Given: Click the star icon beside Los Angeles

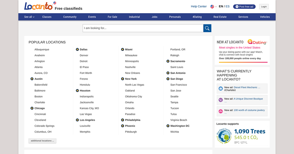Looking at the screenshot, I should (x=77, y=120).
